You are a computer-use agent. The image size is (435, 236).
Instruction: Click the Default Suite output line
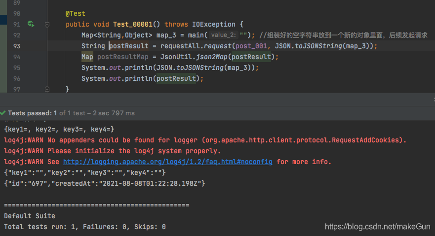pyautogui.click(x=30, y=216)
